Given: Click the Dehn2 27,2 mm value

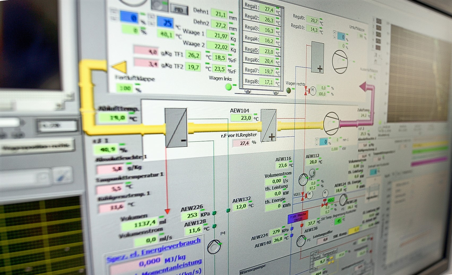Looking at the screenshot, I should coord(219,25).
